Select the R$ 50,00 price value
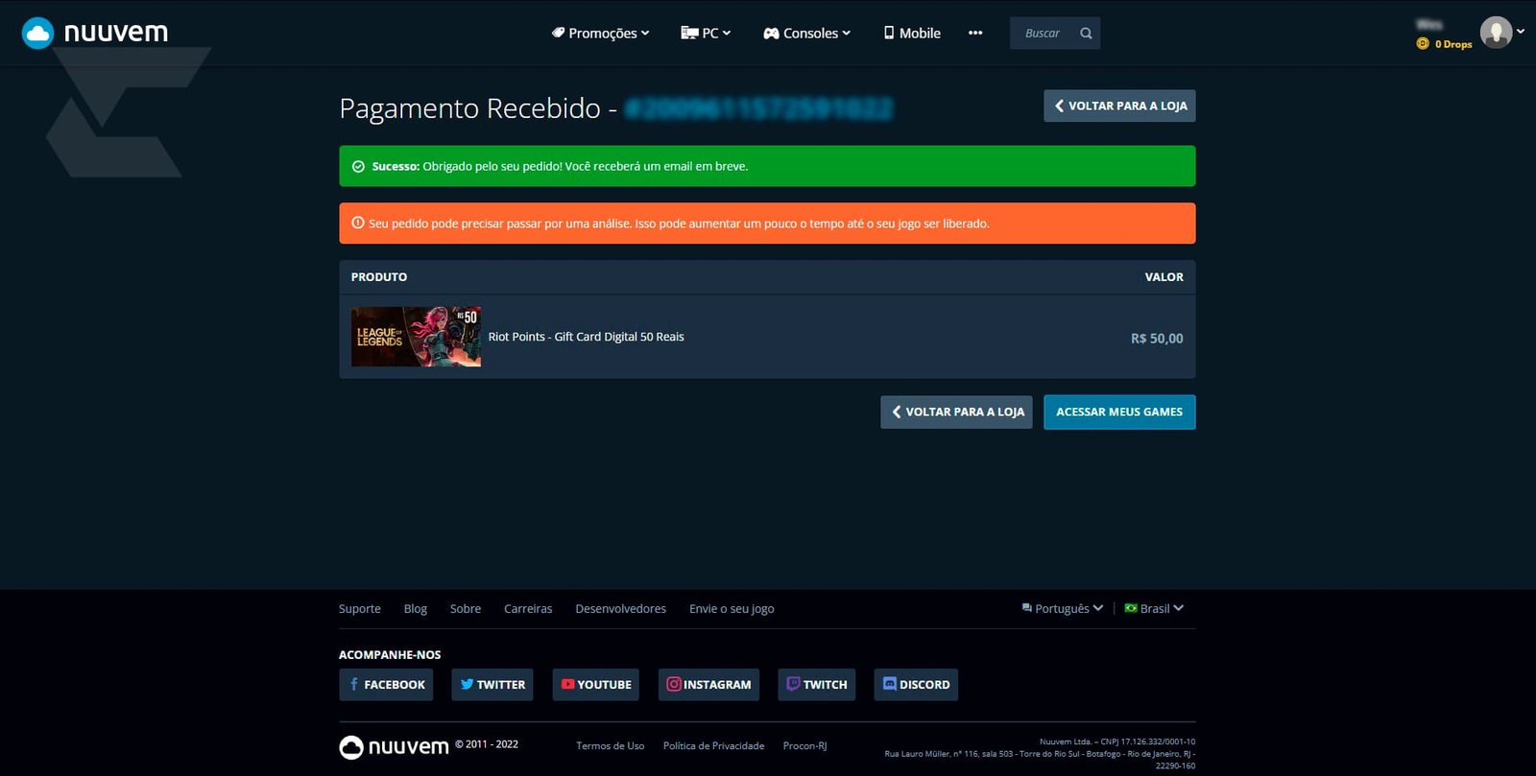 pos(1157,339)
